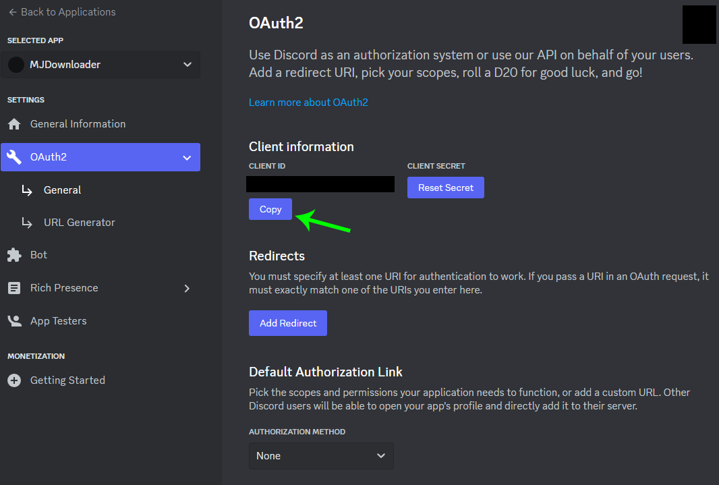Click the MONETIZATION section label

(36, 356)
